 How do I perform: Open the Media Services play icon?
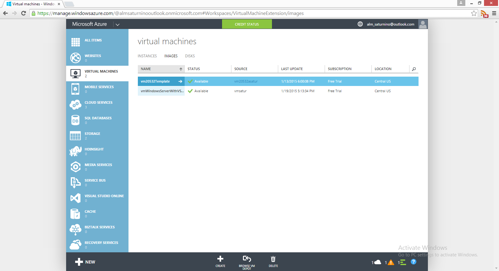[x=75, y=167]
